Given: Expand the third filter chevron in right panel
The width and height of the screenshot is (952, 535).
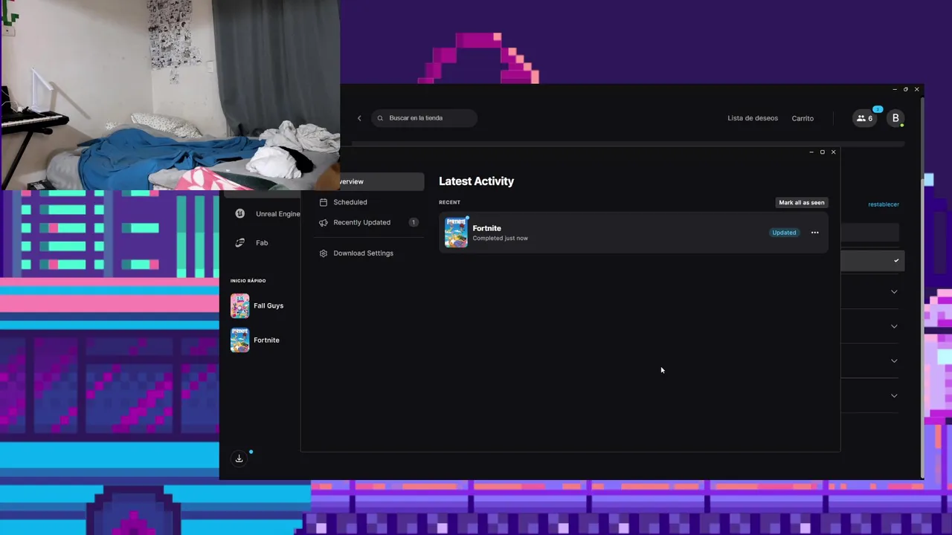Looking at the screenshot, I should point(894,361).
